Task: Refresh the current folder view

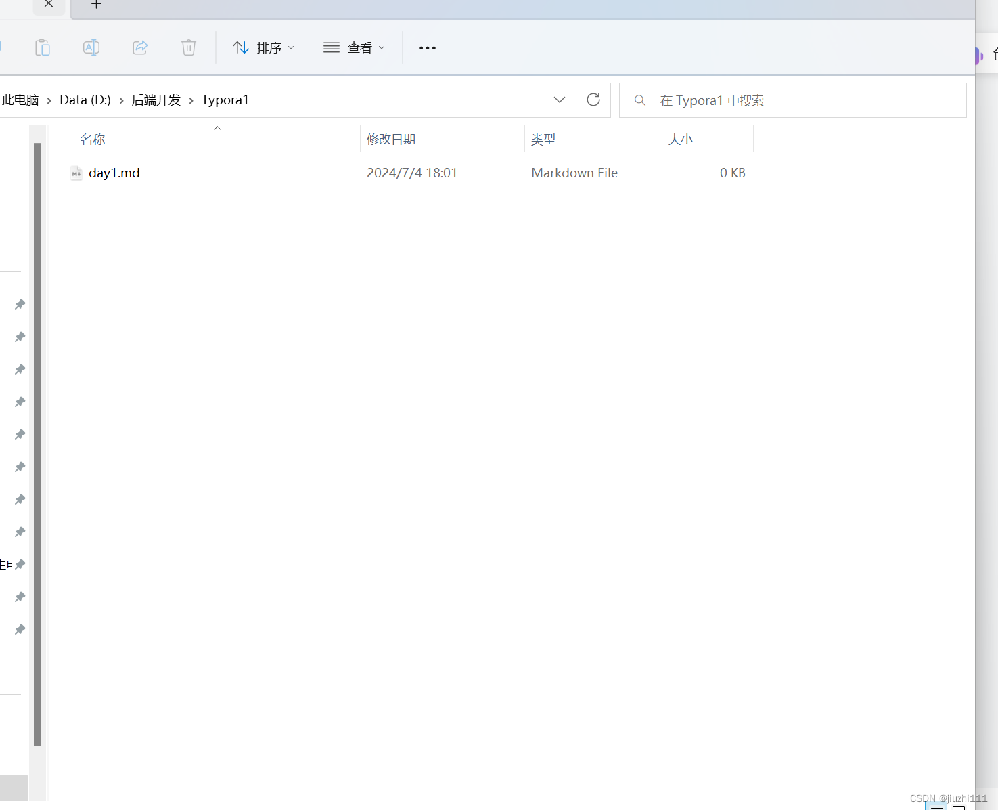Action: [593, 100]
